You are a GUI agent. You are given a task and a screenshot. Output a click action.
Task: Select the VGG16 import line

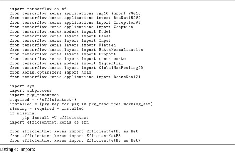click(75, 13)
